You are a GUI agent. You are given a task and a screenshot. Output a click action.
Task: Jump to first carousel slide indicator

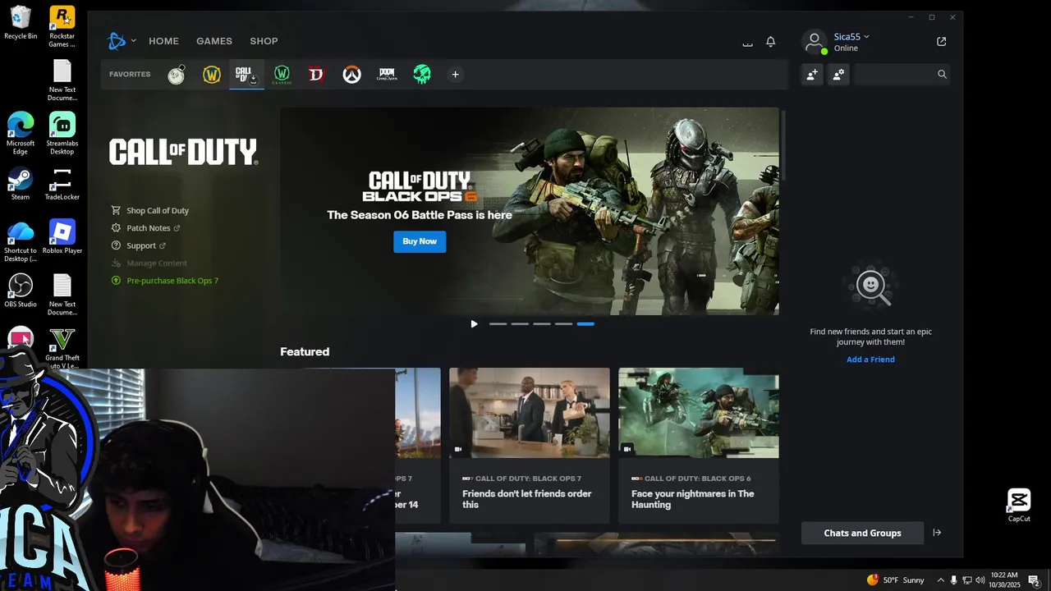[498, 324]
